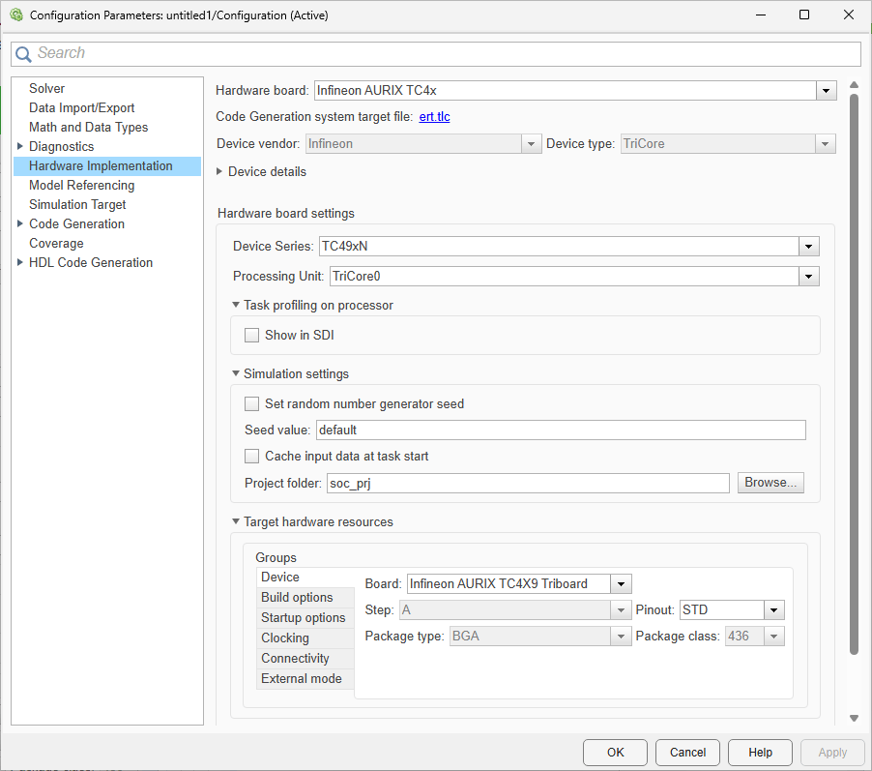Select Simulation Target pane

[x=77, y=205]
